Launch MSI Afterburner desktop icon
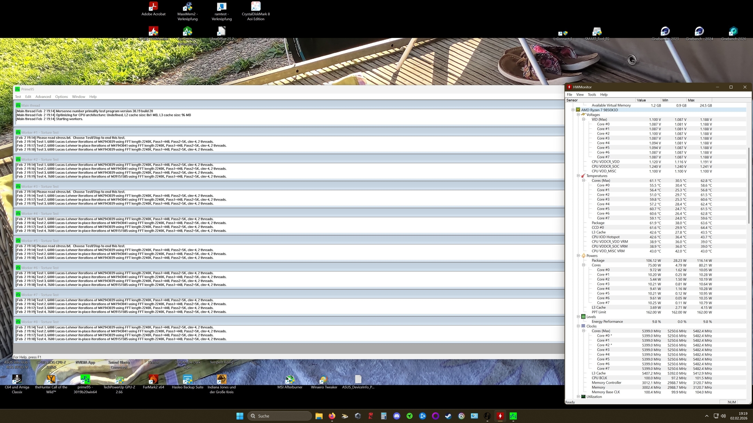The height and width of the screenshot is (423, 753). 290,379
